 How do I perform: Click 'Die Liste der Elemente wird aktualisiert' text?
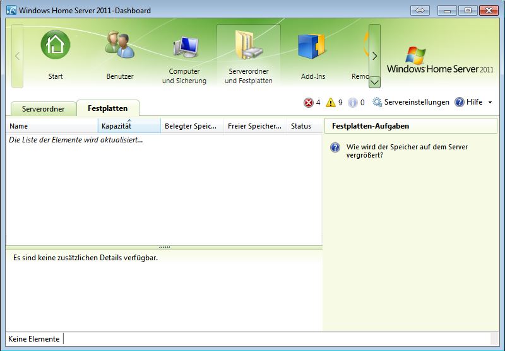(76, 140)
